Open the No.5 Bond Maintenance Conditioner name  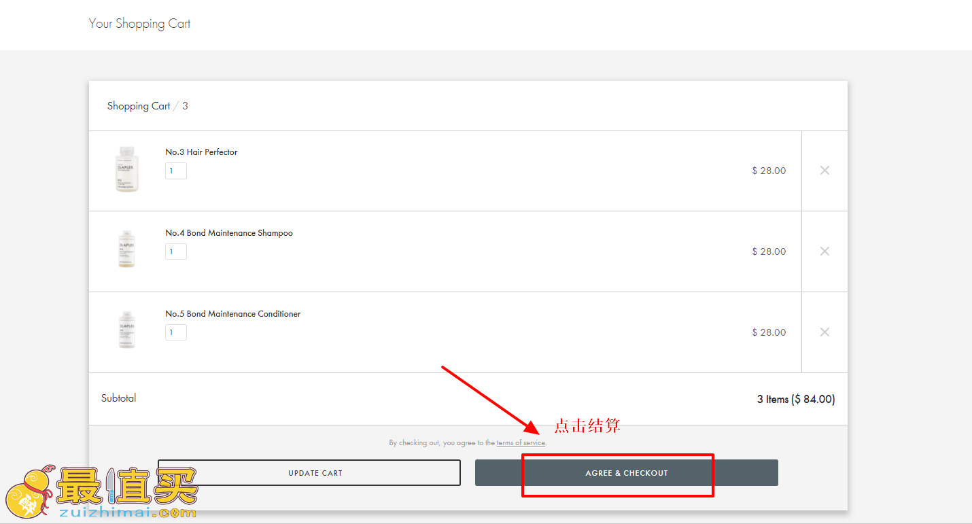point(233,314)
